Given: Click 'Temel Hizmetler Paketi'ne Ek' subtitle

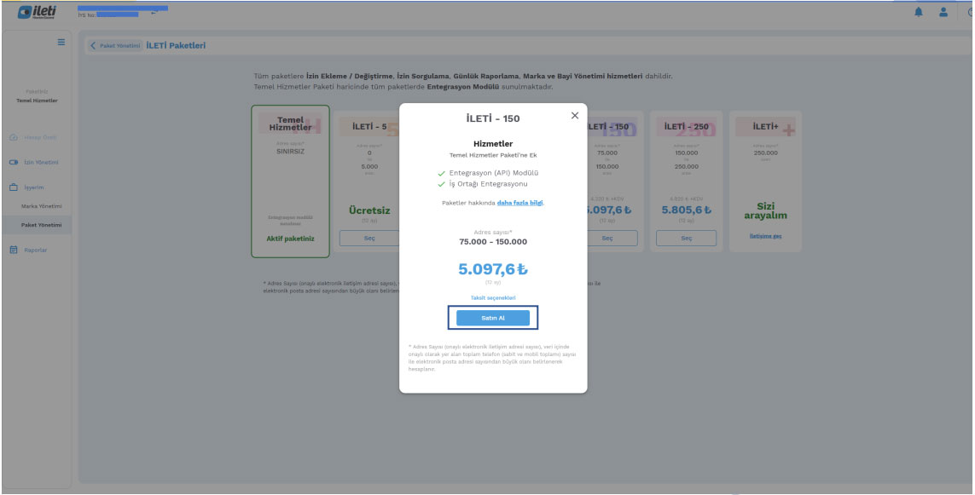Looking at the screenshot, I should (493, 155).
